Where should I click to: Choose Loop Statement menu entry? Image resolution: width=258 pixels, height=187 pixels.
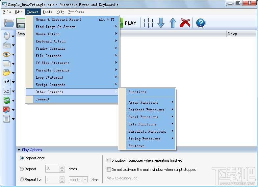(72, 77)
